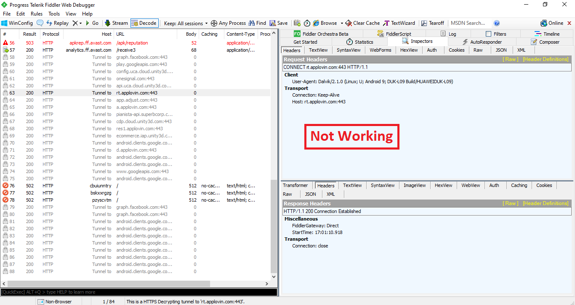Open the File menu
Image resolution: width=575 pixels, height=305 pixels.
pyautogui.click(x=7, y=14)
